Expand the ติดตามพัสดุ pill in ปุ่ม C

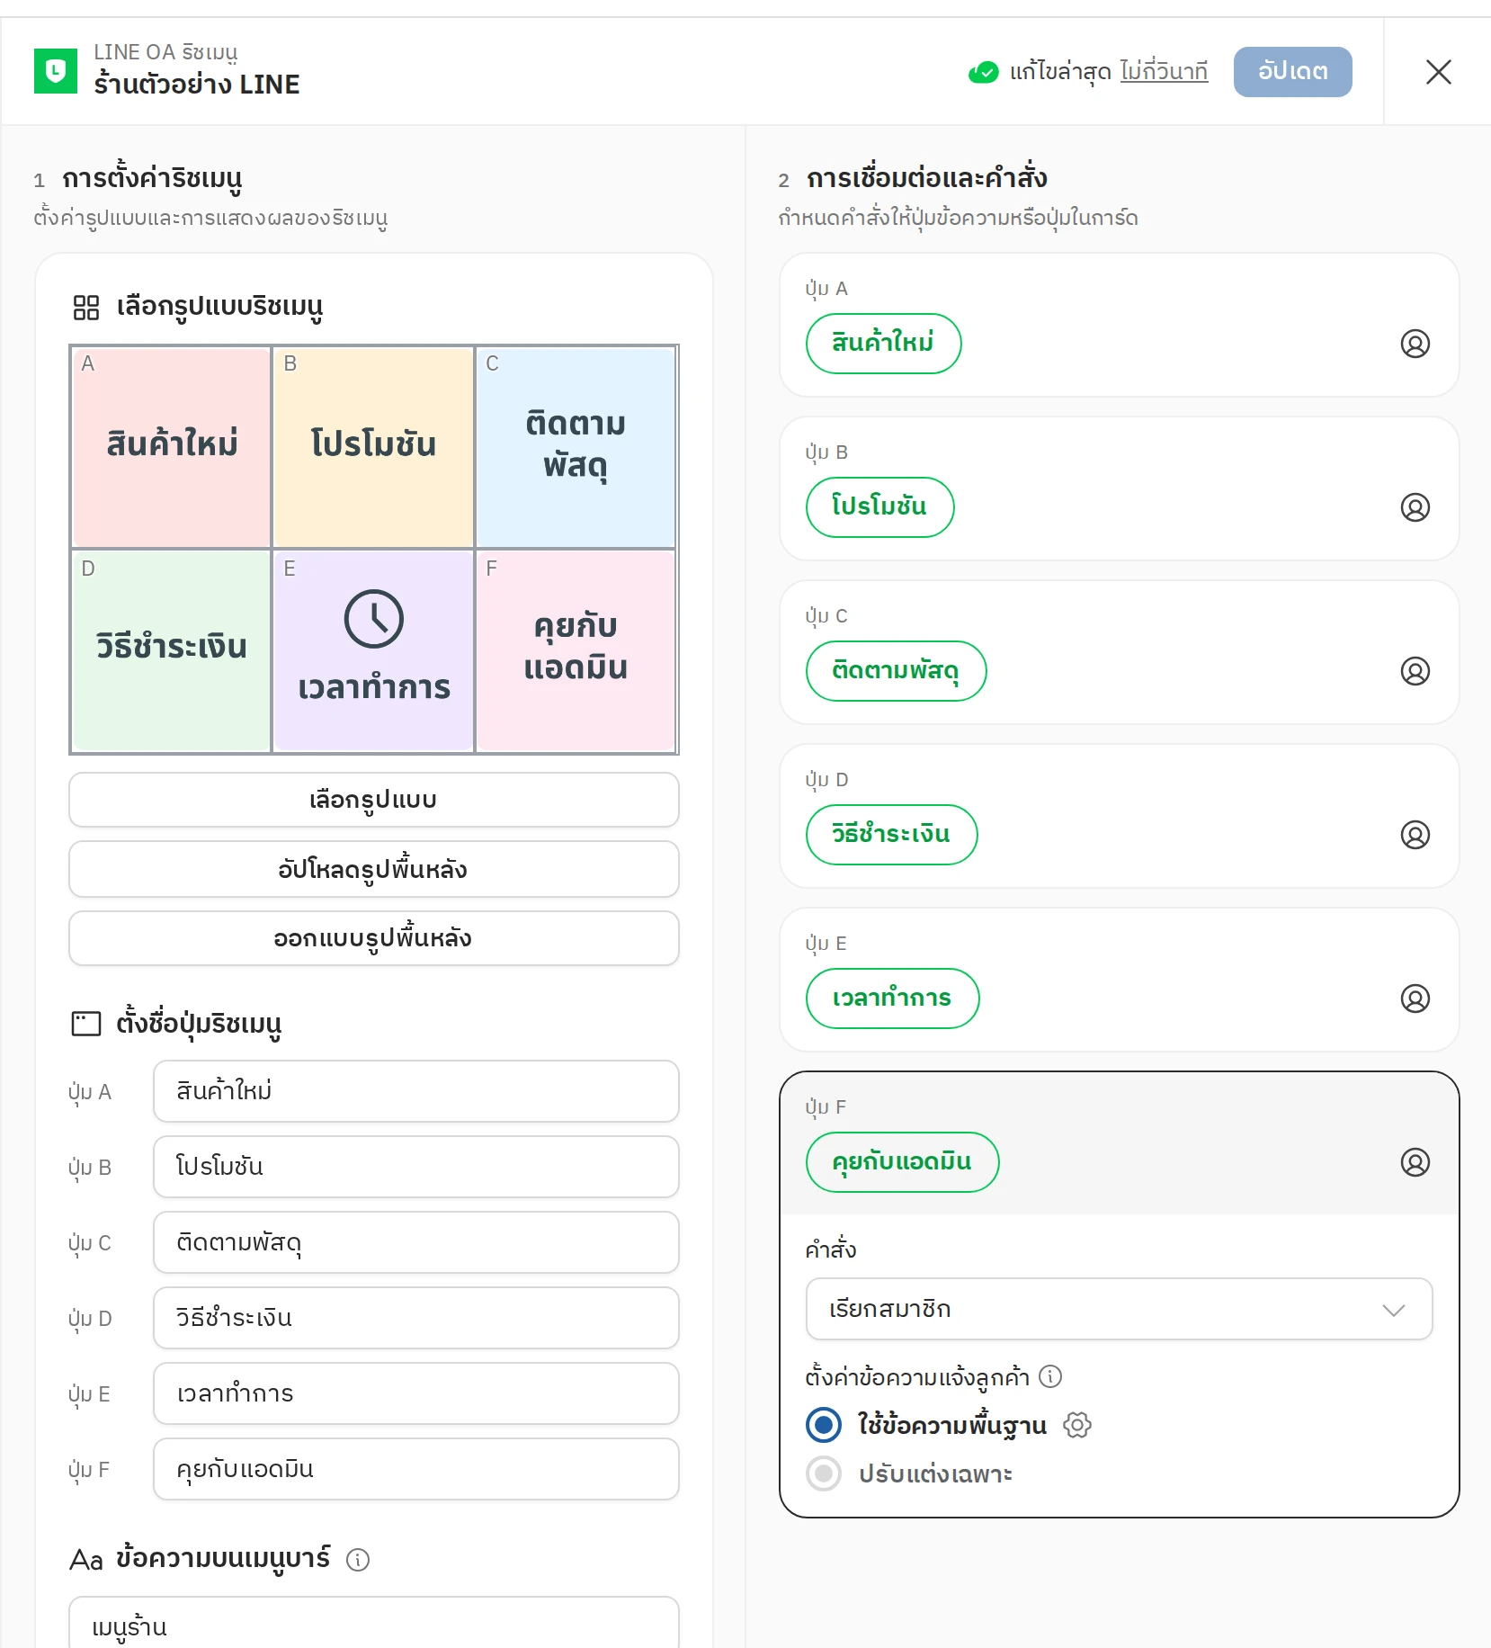click(x=897, y=671)
